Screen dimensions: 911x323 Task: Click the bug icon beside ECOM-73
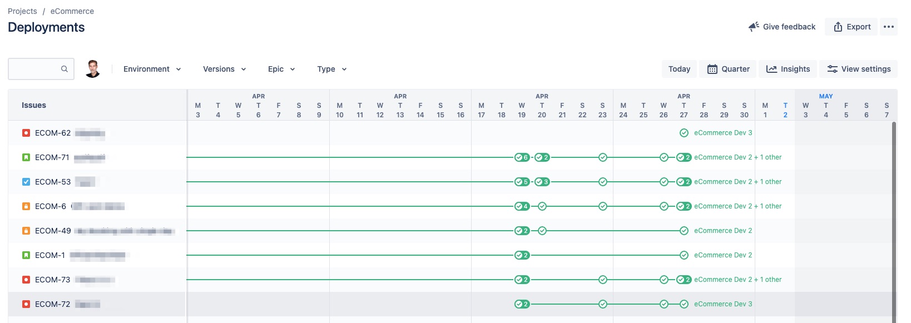(26, 280)
